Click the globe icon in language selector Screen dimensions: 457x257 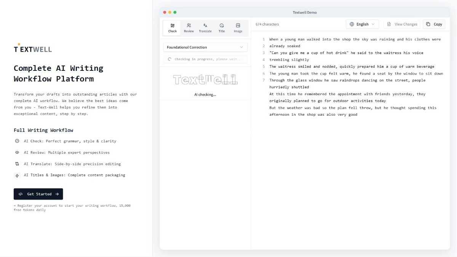click(352, 24)
